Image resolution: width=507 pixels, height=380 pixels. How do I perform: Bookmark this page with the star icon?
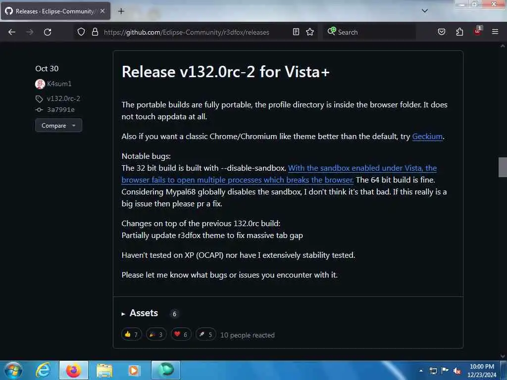[310, 32]
